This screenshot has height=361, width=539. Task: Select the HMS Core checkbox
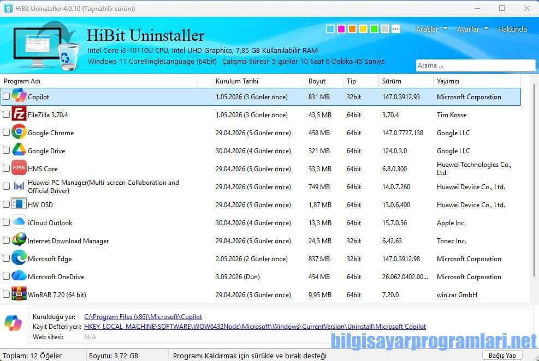[x=6, y=169]
